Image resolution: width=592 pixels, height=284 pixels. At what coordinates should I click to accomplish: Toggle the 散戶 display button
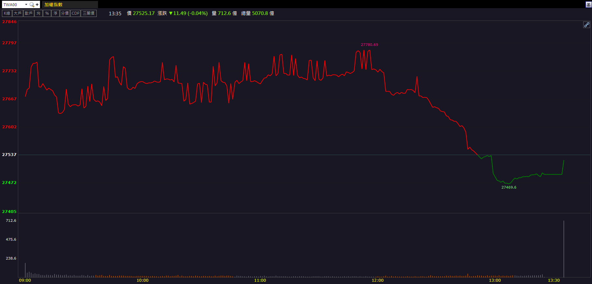(29, 13)
